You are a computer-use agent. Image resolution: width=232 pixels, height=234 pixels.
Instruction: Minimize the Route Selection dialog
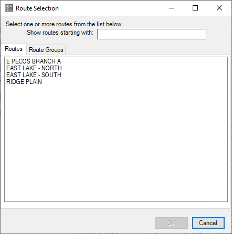click(172, 8)
